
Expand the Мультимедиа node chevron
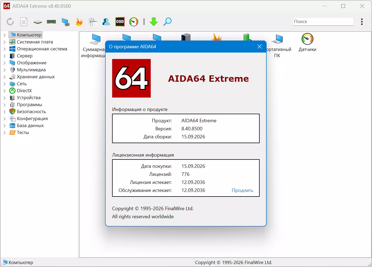point(4,70)
